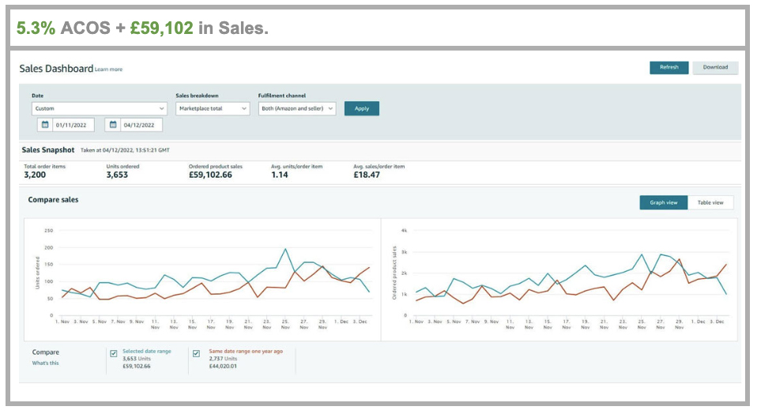Screen dimensions: 757x414
Task: Click the 04/12/2022 end date field
Action: (x=141, y=125)
